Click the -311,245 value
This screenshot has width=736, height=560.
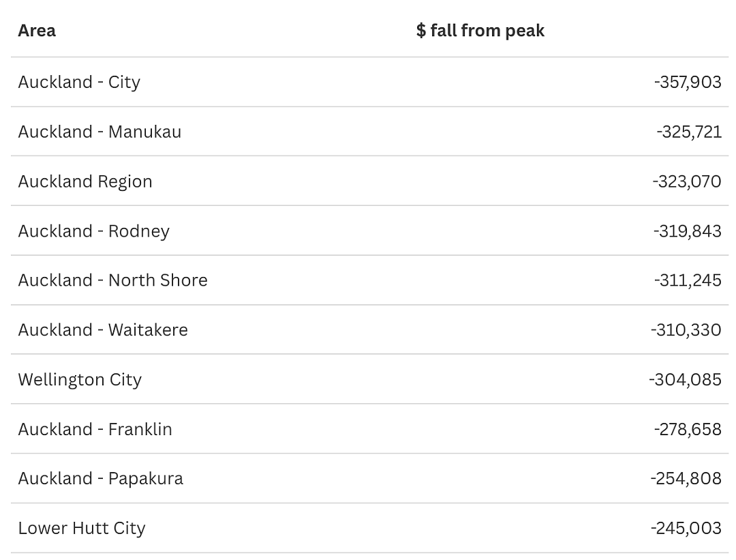coord(688,280)
